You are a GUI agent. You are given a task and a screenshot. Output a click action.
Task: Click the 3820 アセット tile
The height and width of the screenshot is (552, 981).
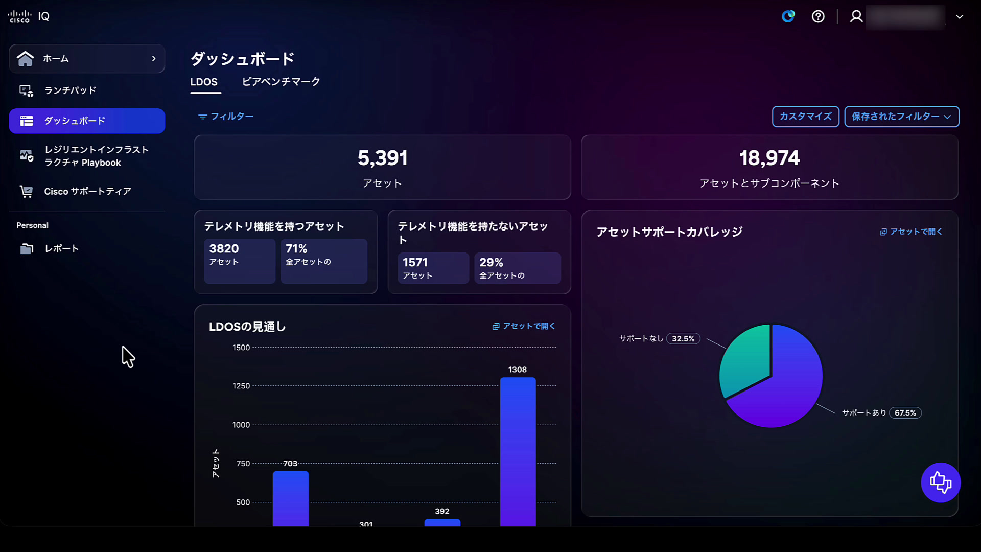240,261
